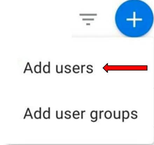Open the filter list icon
The width and height of the screenshot is (154, 145).
tap(88, 20)
